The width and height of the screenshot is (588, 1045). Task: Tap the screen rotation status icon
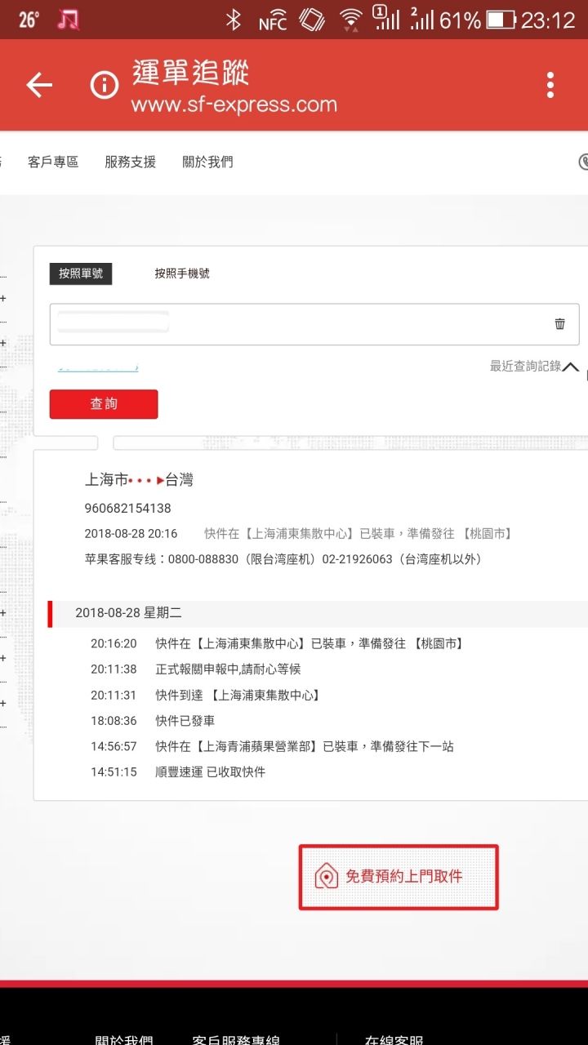coord(312,20)
